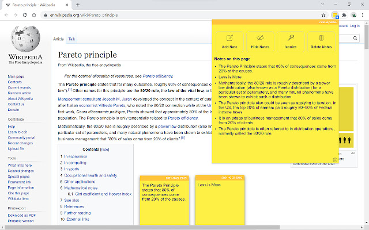The image size is (369, 230).
Task: Click the Wikipedia search magnifier icon
Action: click(x=355, y=38)
